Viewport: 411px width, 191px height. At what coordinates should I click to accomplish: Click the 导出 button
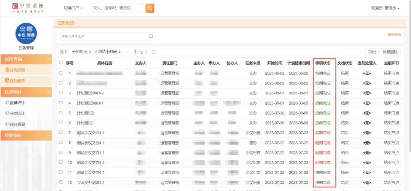coord(371,52)
